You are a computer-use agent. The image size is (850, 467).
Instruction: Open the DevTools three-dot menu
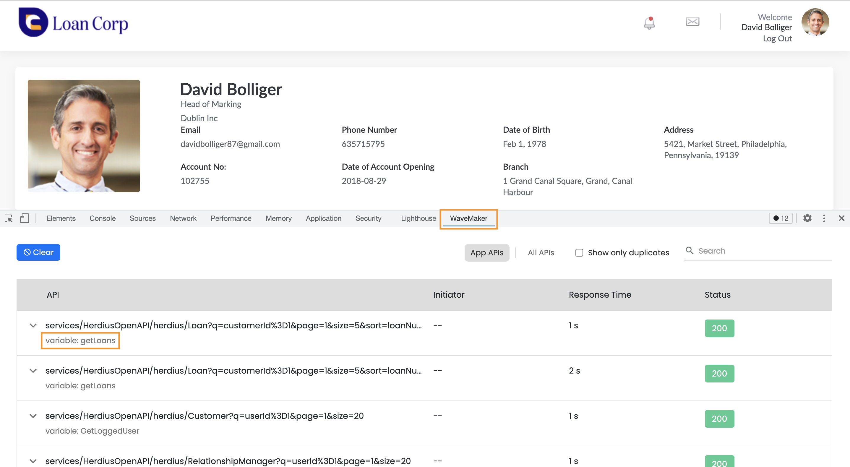tap(824, 218)
